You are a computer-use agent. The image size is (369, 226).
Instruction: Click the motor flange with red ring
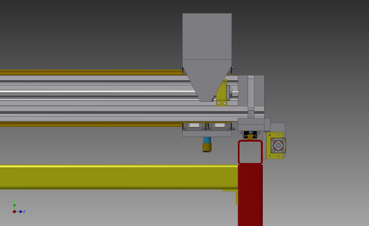(x=278, y=145)
